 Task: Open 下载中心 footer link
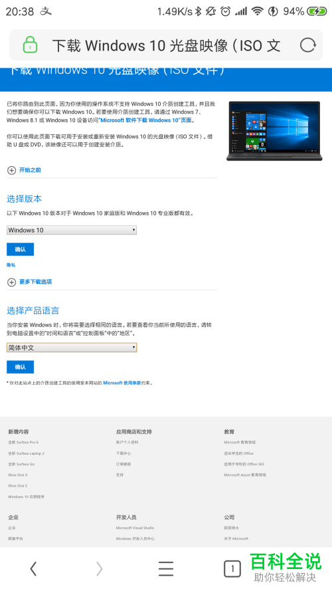tap(124, 453)
